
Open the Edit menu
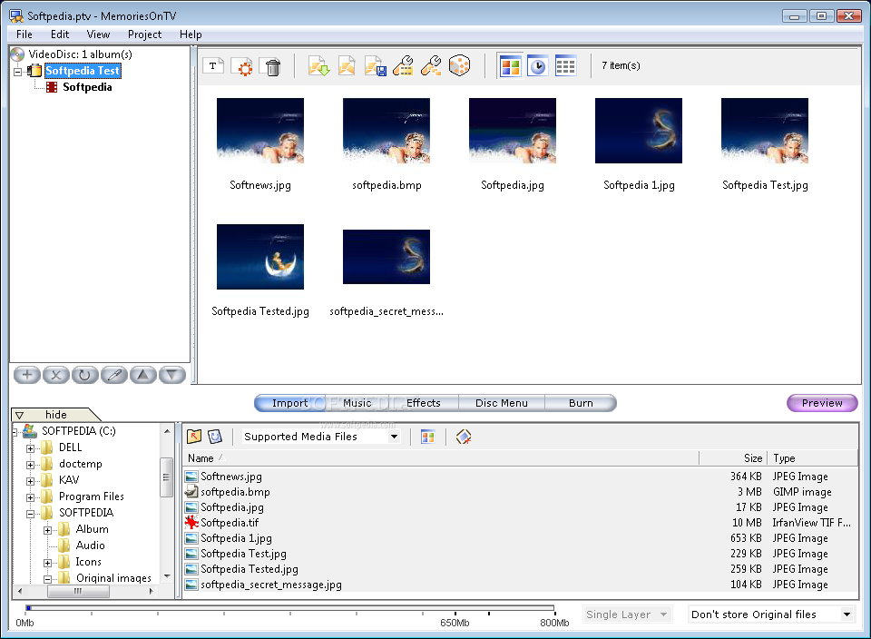coord(60,34)
